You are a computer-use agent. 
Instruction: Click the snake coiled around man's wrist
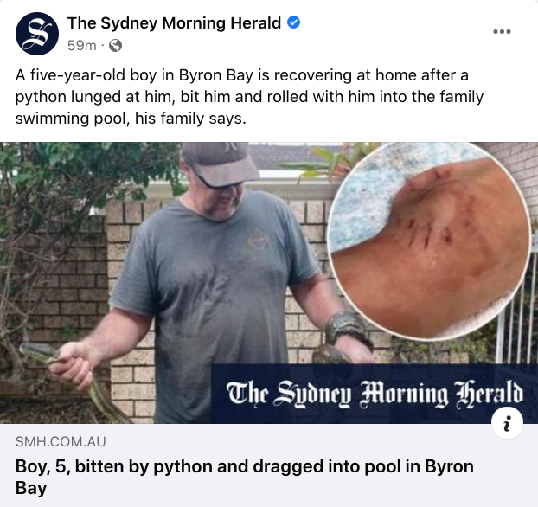(x=347, y=330)
